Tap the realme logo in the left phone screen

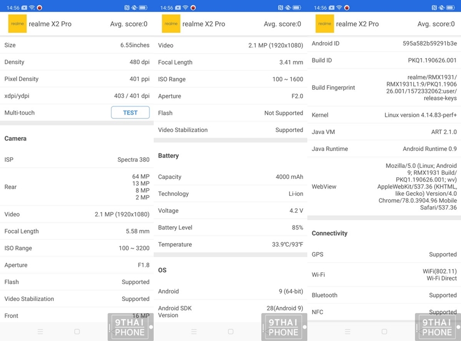click(x=18, y=24)
